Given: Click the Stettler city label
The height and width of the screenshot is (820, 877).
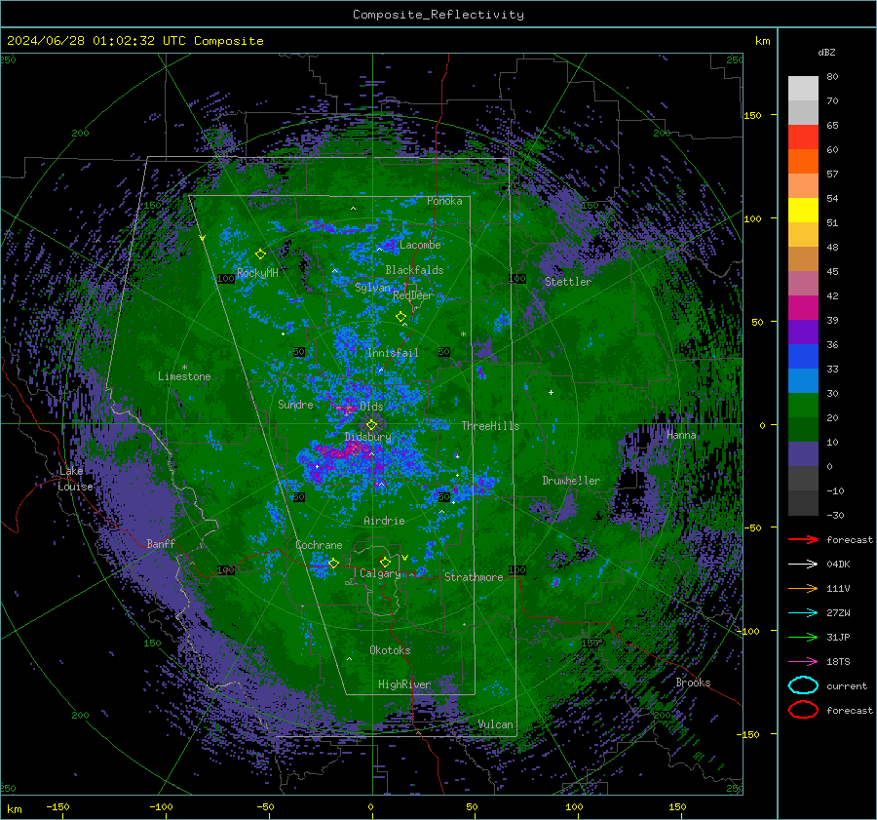Looking at the screenshot, I should click(x=568, y=282).
